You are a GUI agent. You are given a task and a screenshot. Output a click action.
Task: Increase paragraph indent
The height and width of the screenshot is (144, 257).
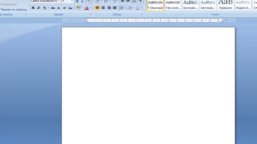(128, 2)
